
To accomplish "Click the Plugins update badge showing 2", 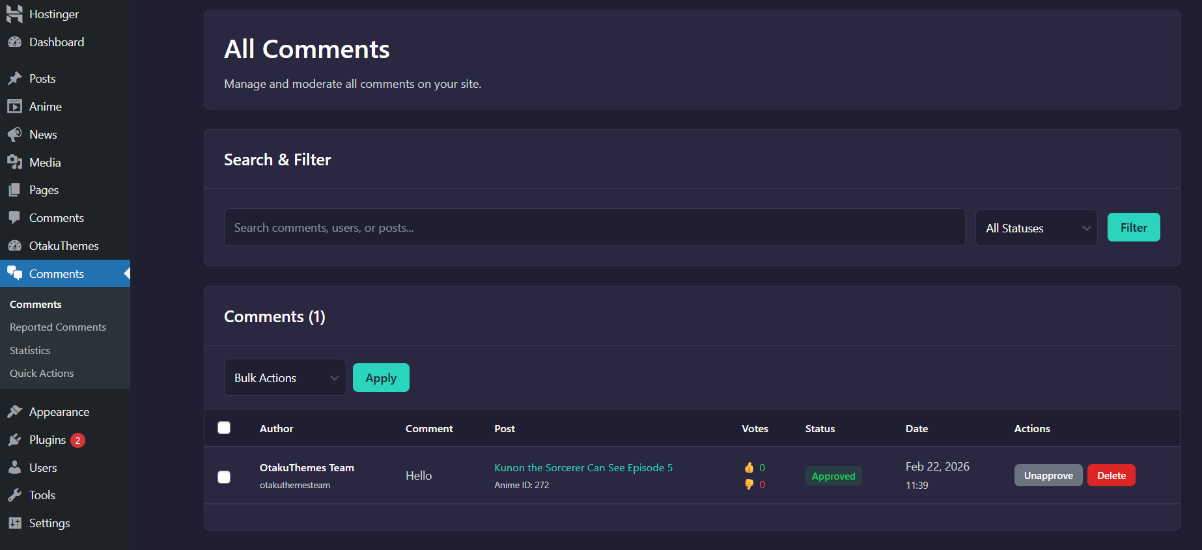I will coord(77,441).
